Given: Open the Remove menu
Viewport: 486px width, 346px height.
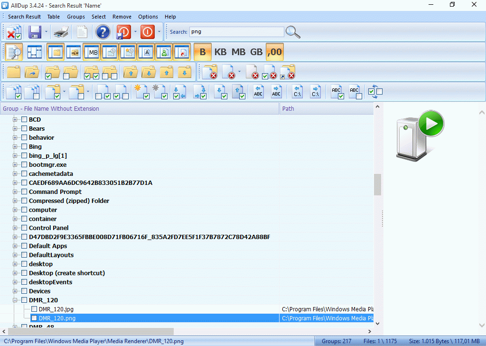Looking at the screenshot, I should click(x=122, y=17).
